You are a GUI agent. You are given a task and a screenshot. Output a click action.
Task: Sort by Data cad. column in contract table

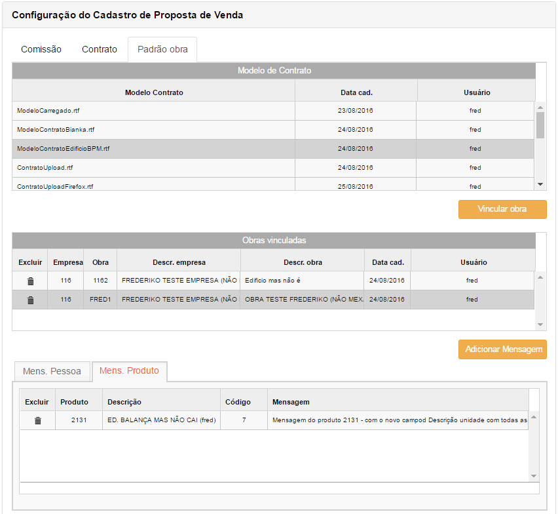click(356, 92)
